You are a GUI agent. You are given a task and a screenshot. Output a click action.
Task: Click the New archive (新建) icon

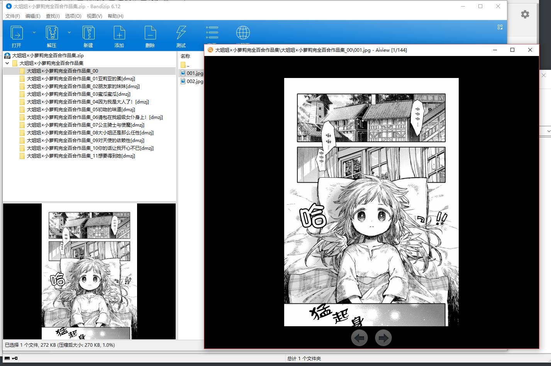pos(88,33)
